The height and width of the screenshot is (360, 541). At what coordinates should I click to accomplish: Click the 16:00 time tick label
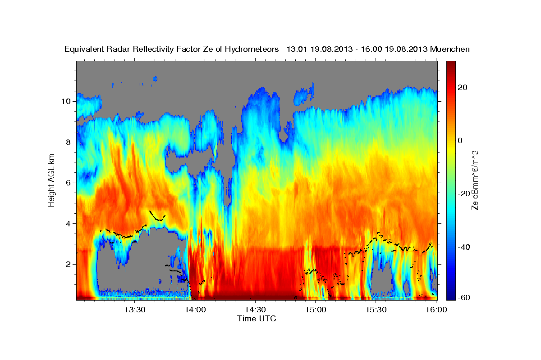pyautogui.click(x=436, y=310)
